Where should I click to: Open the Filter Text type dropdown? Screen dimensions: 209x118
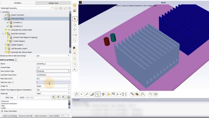point(12,98)
